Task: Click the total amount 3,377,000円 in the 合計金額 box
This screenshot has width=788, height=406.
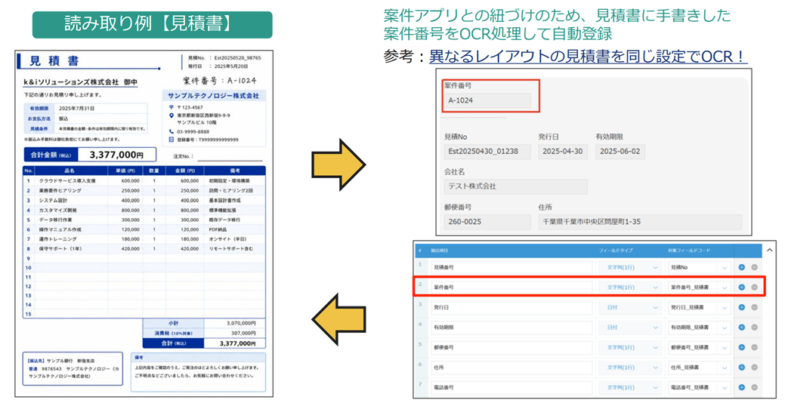Action: [116, 155]
